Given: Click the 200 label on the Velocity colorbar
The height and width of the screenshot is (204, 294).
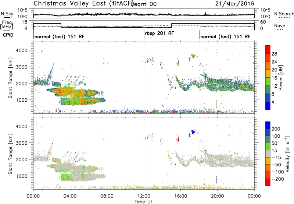Looking at the screenshot, I should pyautogui.click(x=276, y=129).
